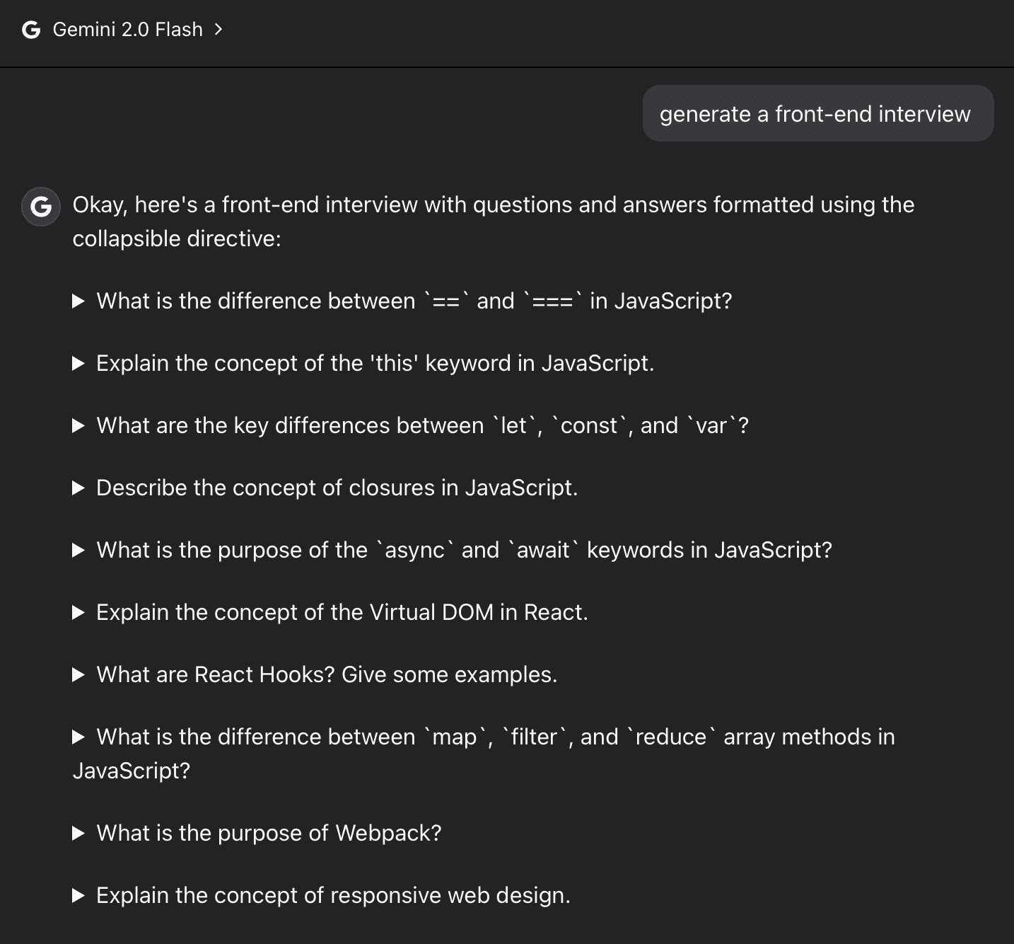The width and height of the screenshot is (1014, 944).
Task: Click the Virtual DOM in React question text
Action: (x=342, y=612)
